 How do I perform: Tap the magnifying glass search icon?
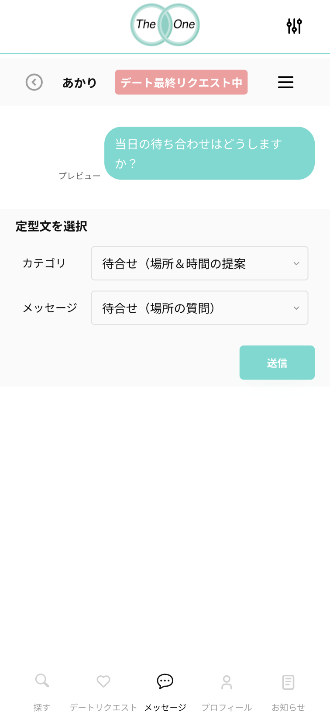click(42, 681)
